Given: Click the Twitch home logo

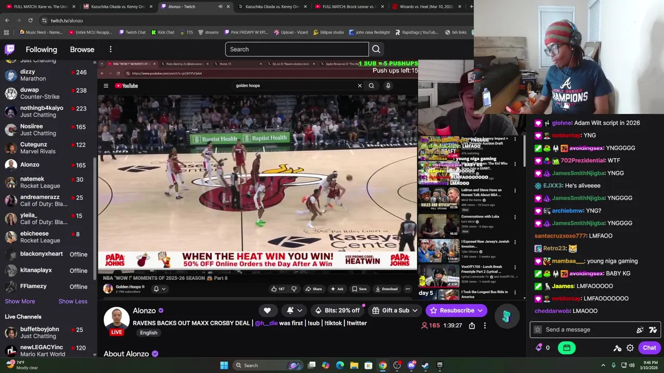Looking at the screenshot, I should pyautogui.click(x=10, y=49).
